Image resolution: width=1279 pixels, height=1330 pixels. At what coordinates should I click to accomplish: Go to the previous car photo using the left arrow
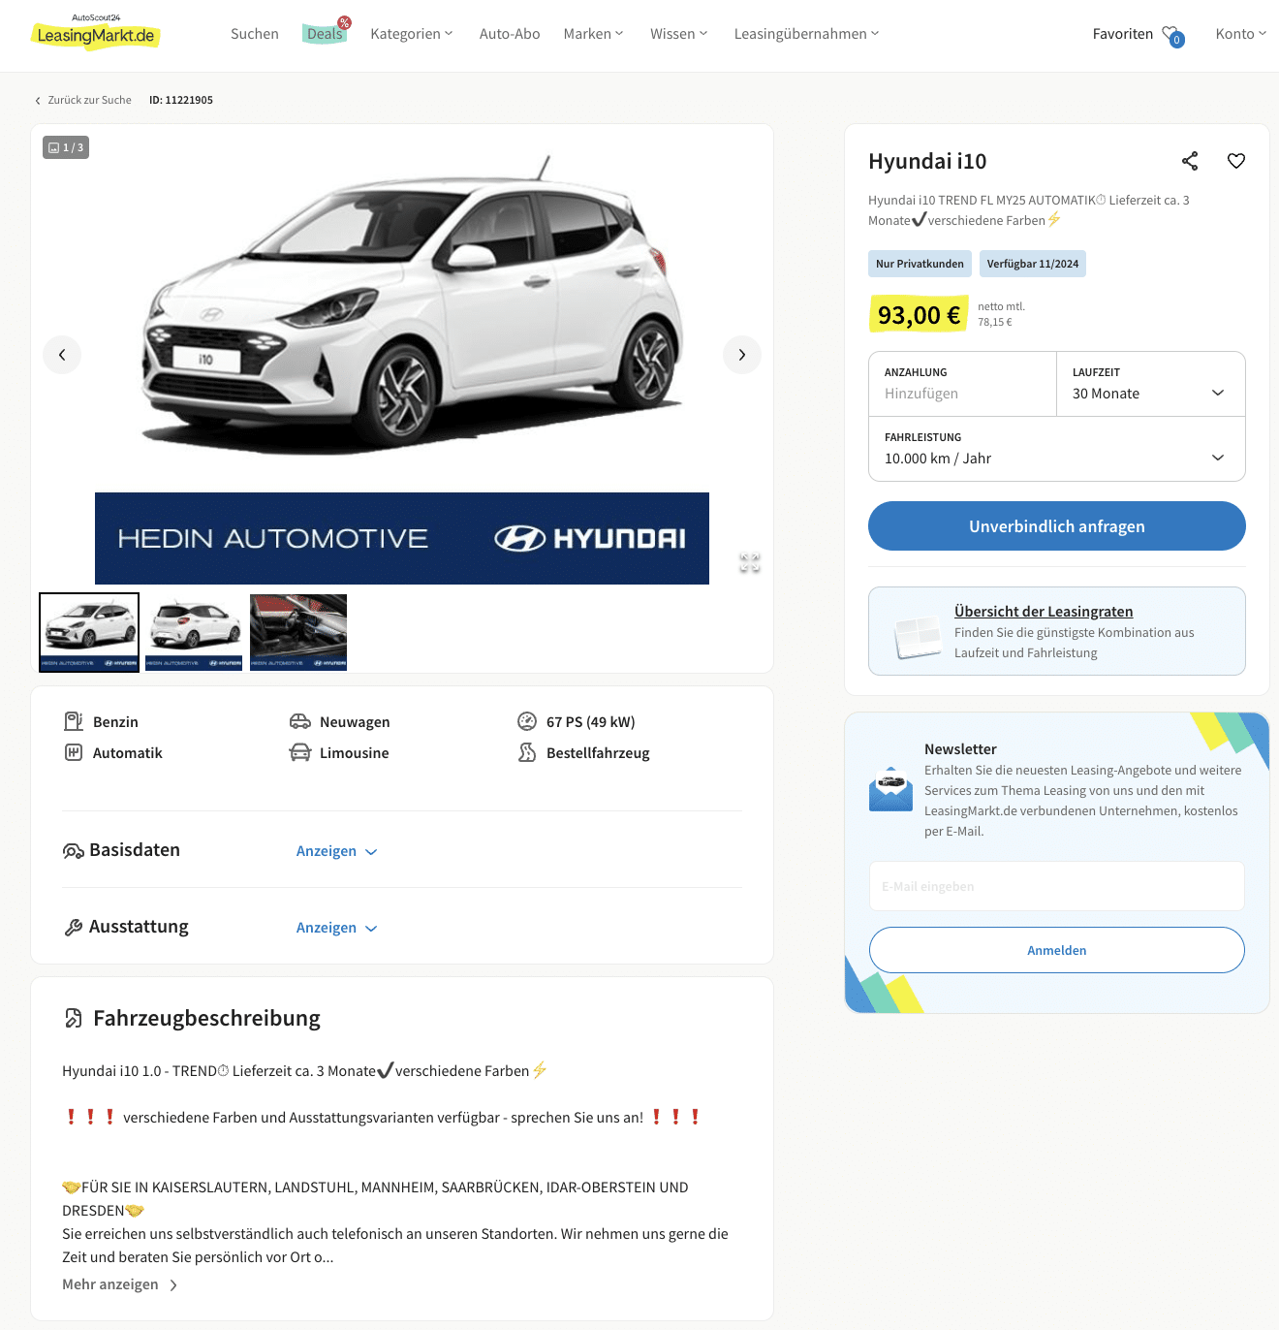click(62, 355)
